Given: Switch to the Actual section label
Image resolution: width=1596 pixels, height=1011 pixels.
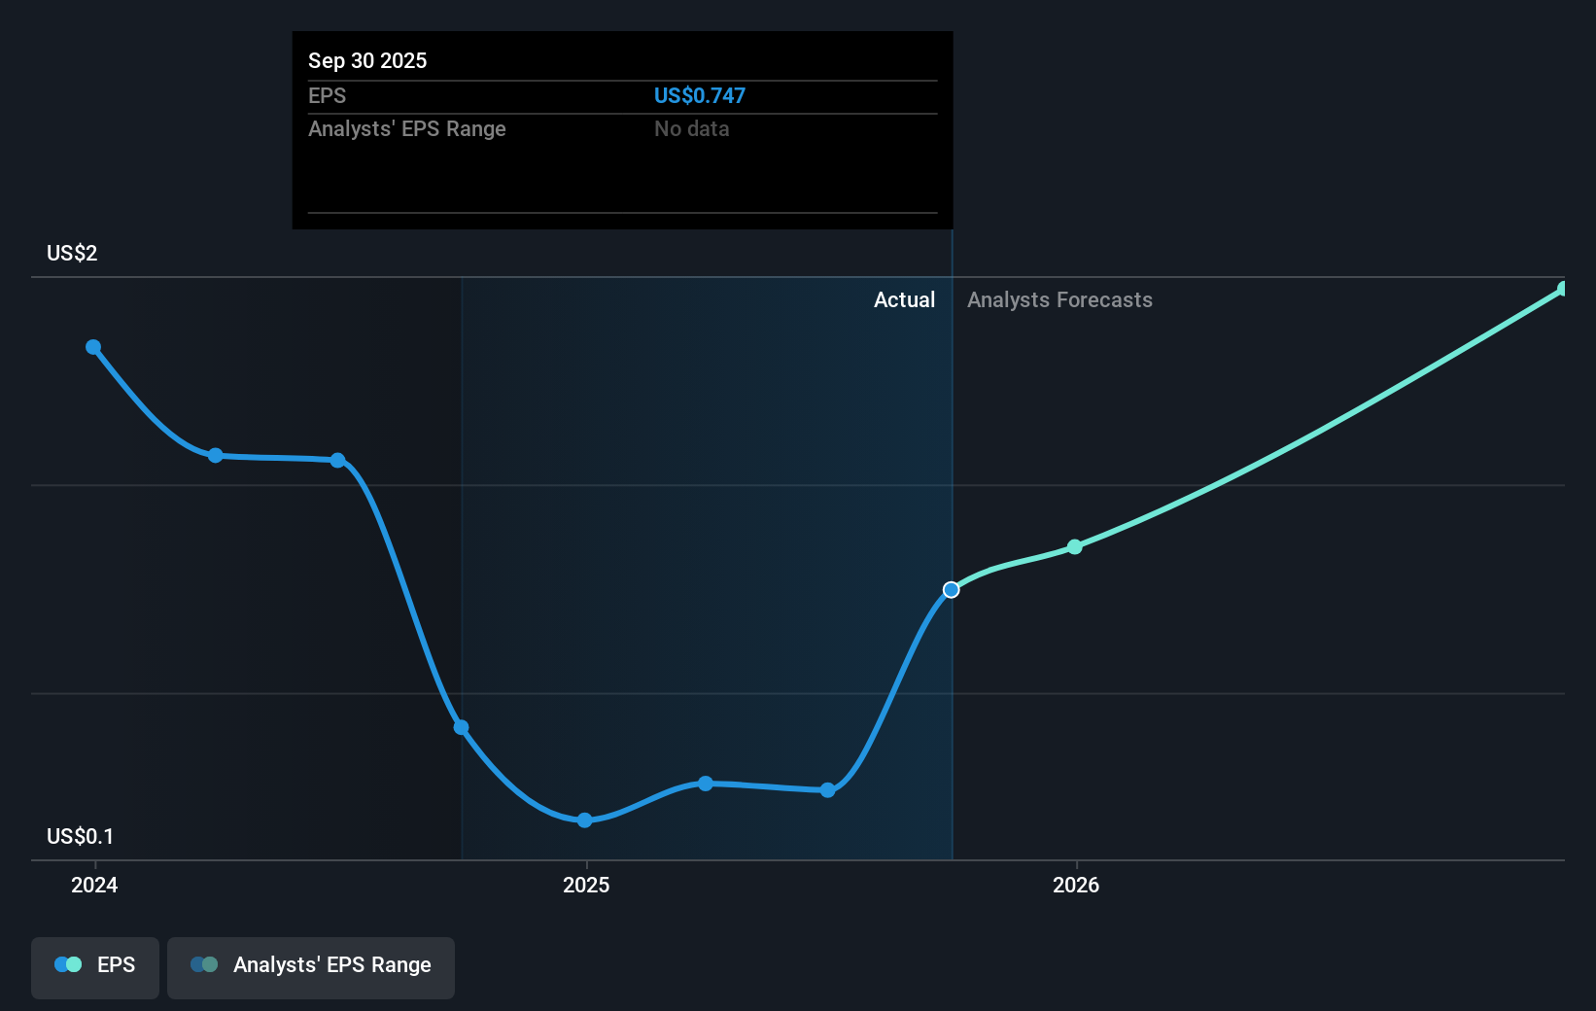Looking at the screenshot, I should (903, 300).
